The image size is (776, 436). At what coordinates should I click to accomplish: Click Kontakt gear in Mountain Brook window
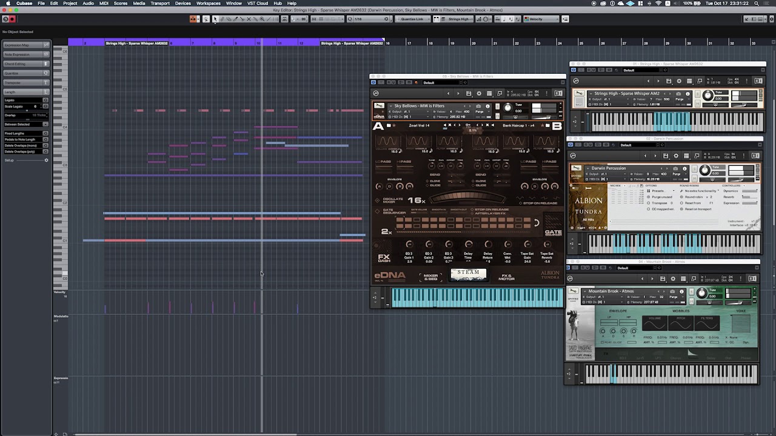click(x=672, y=279)
